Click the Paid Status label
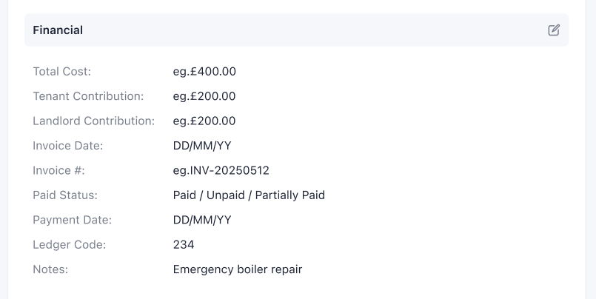 [65, 195]
